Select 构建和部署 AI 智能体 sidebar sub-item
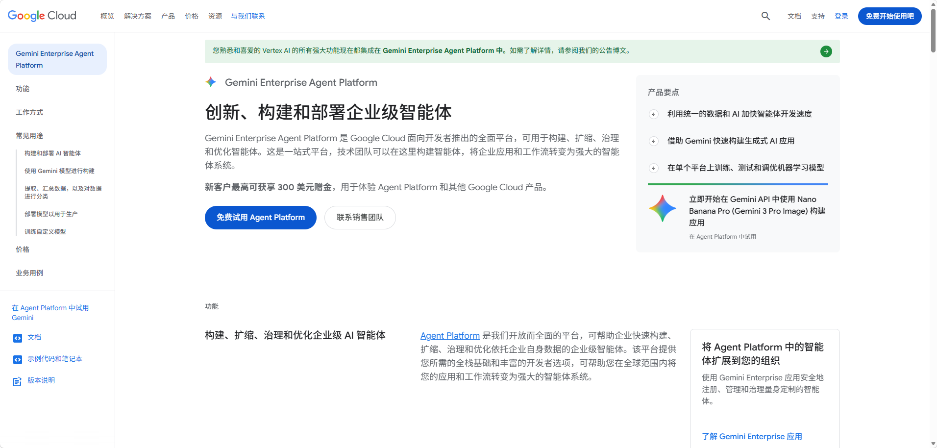Image resolution: width=937 pixels, height=448 pixels. point(52,153)
